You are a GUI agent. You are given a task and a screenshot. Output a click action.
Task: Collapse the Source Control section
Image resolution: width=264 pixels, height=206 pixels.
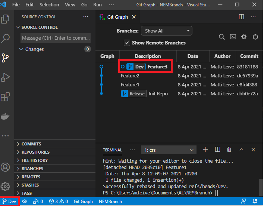tap(55, 27)
